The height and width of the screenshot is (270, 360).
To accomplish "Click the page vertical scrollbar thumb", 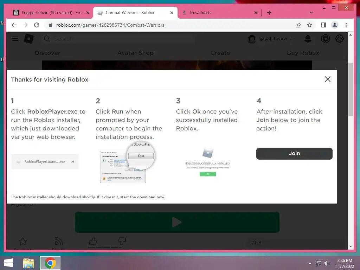I will tap(351, 89).
